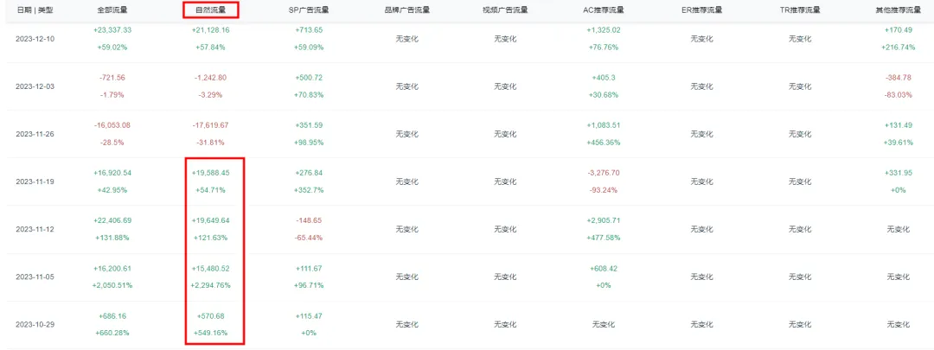Click the -148.65 SP ad traffic value
Viewport: 934px width, 350px height.
pos(309,220)
